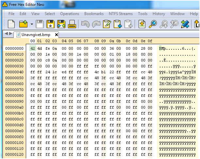Click the New file icon
This screenshot has height=159, width=200.
tap(11, 24)
